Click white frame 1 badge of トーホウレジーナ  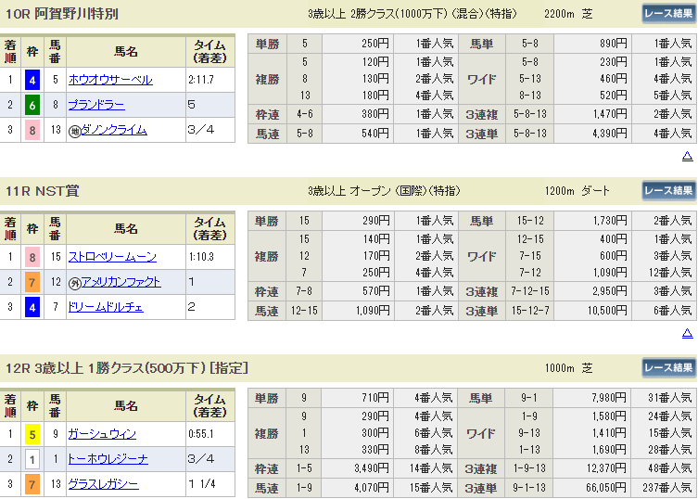click(x=32, y=459)
